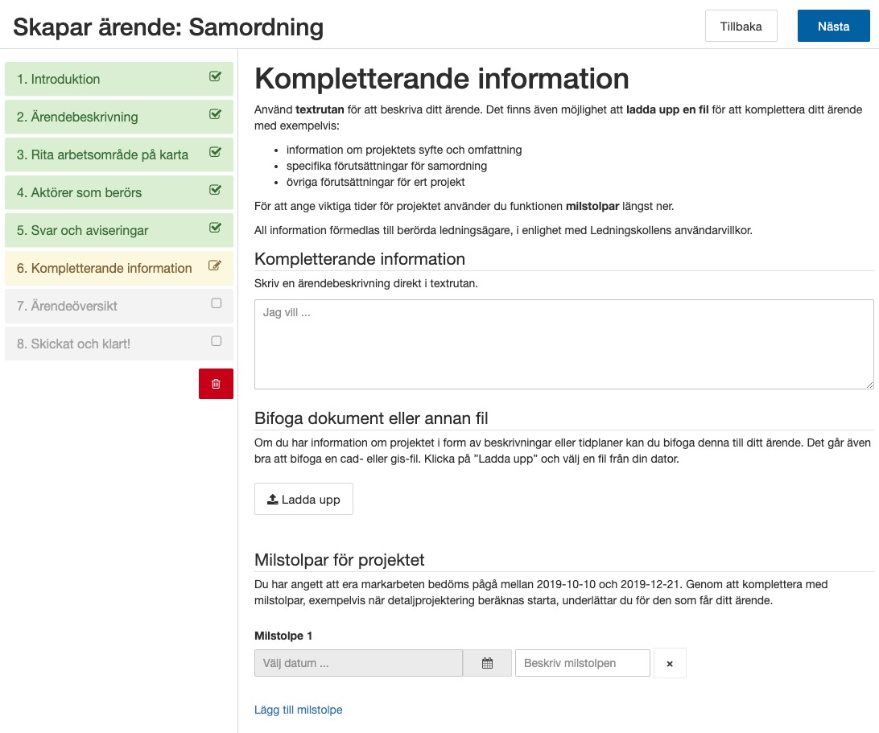The height and width of the screenshot is (733, 879).
Task: Click the checkmark icon beside Ärendebeskrivning
Action: pos(215,117)
